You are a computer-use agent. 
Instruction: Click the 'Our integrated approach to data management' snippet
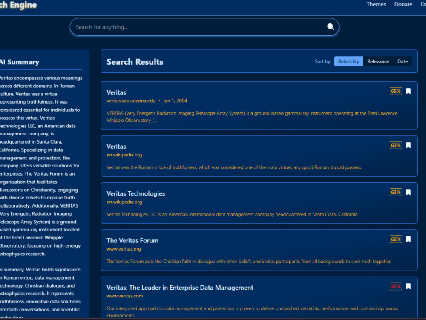(x=252, y=312)
